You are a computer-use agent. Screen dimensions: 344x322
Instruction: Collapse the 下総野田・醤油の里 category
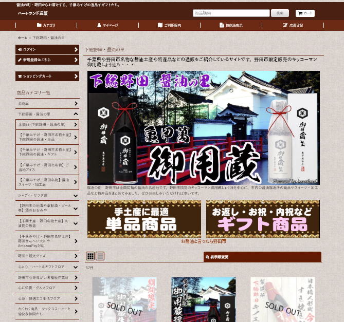click(x=47, y=114)
